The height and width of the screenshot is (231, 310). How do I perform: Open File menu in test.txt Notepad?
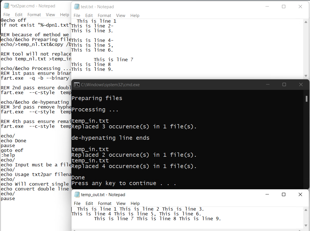(77, 15)
